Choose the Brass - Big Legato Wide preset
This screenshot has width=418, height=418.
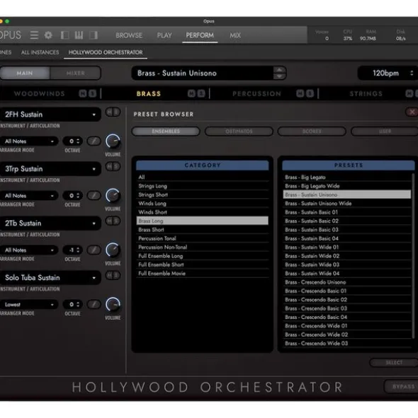point(347,186)
